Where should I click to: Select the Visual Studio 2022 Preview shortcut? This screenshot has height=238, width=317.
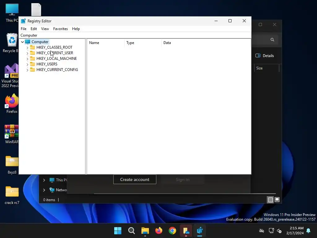[10, 76]
